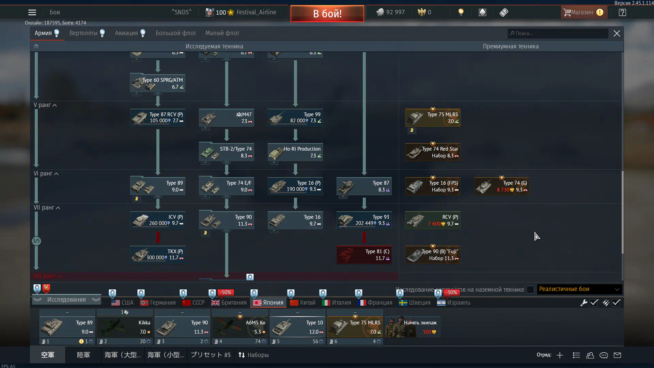Select Type 90 (B) "Fuji" premium

pos(433,255)
